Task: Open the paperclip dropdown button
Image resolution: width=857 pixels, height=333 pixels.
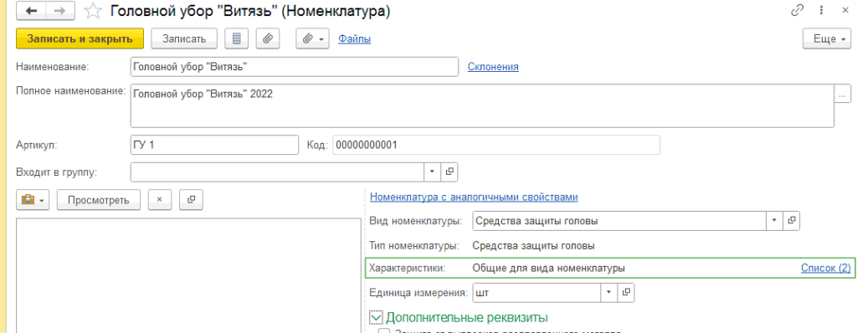Action: pos(312,38)
